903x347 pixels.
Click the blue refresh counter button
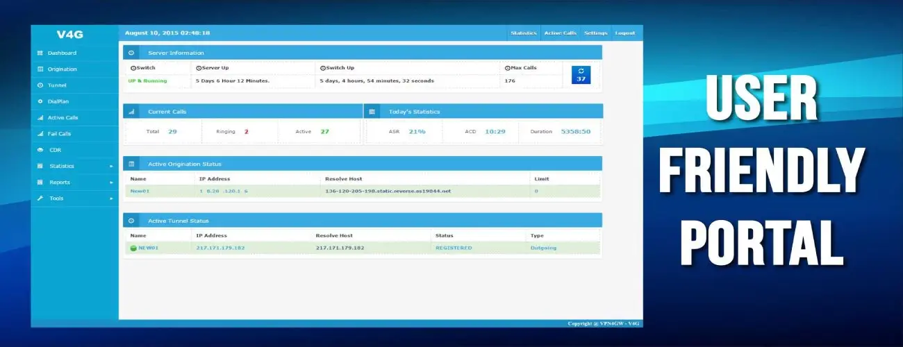581,75
